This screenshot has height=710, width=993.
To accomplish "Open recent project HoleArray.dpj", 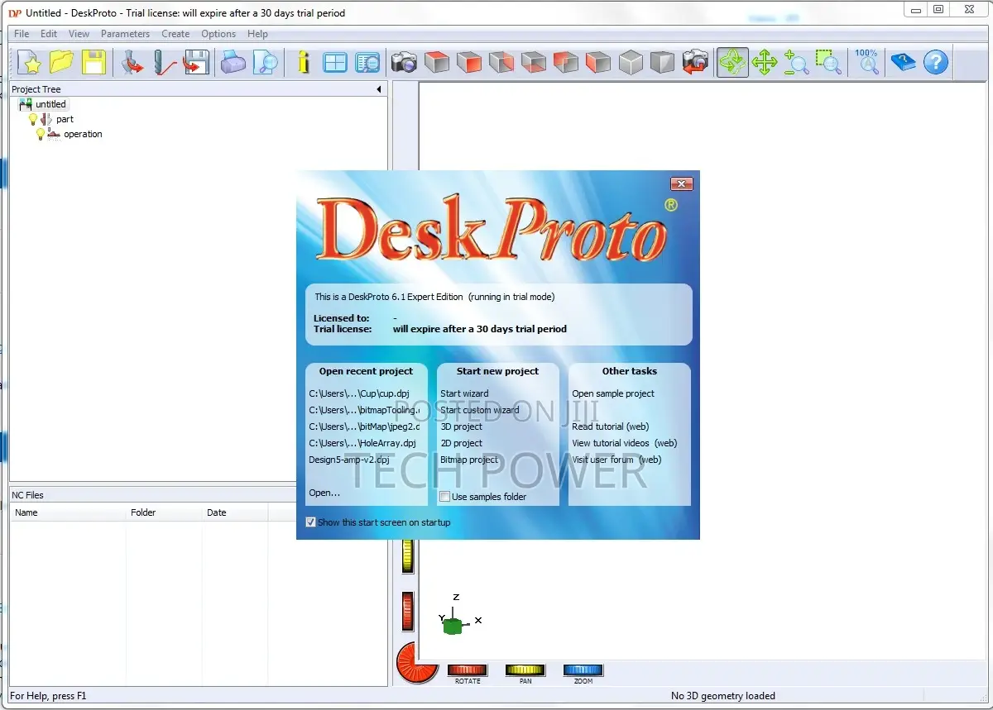I will 362,443.
